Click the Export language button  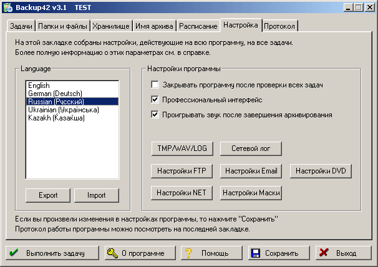(48, 195)
